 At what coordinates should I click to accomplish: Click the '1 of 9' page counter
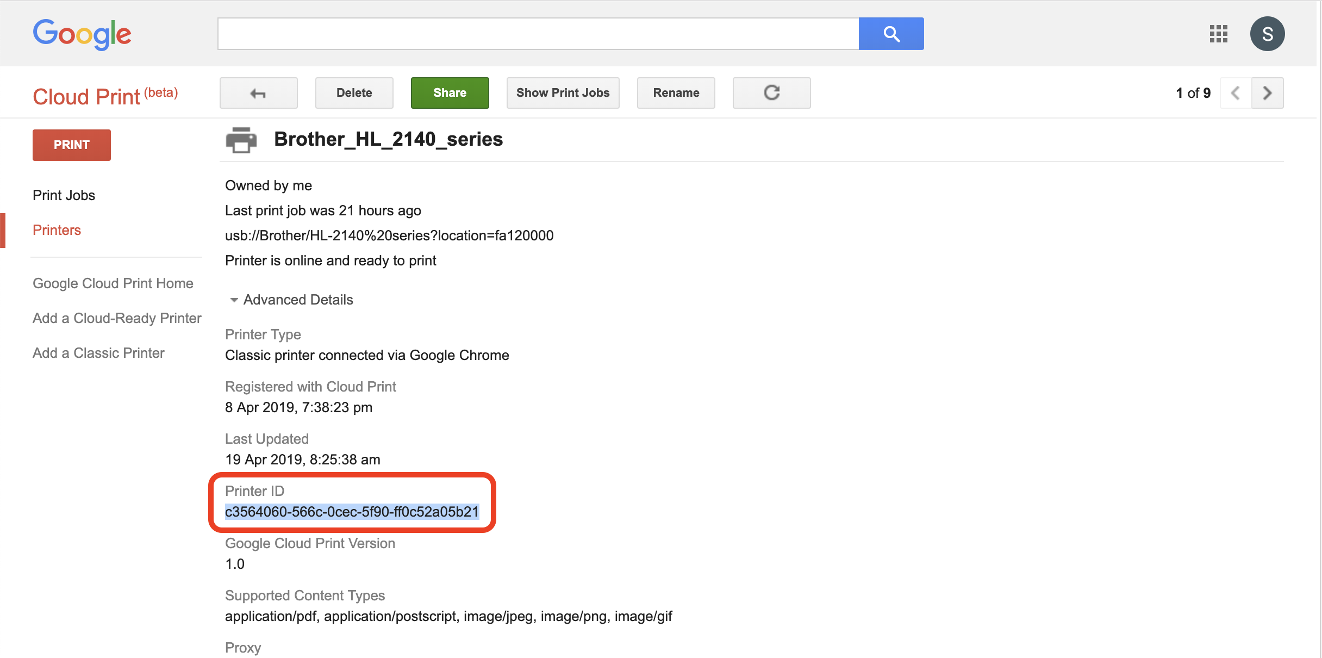1193,93
